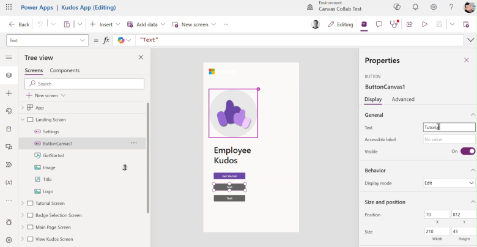The width and height of the screenshot is (477, 247).
Task: Click the Position X field
Action: [x=437, y=215]
